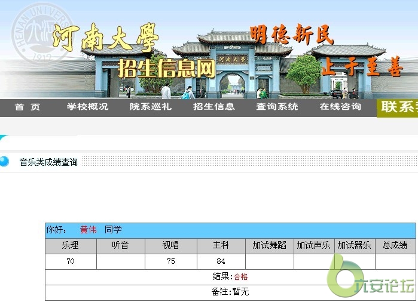The image size is (418, 302).
Task: Click the 招生信息网 banner title
Action: point(166,69)
